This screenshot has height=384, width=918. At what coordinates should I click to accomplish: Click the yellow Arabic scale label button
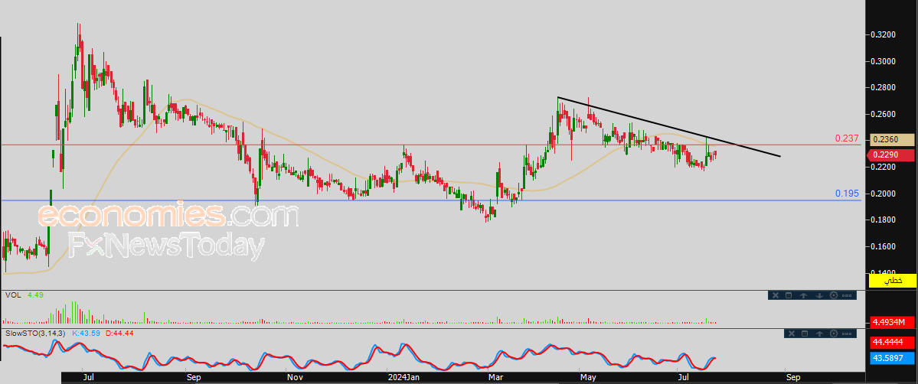point(892,281)
